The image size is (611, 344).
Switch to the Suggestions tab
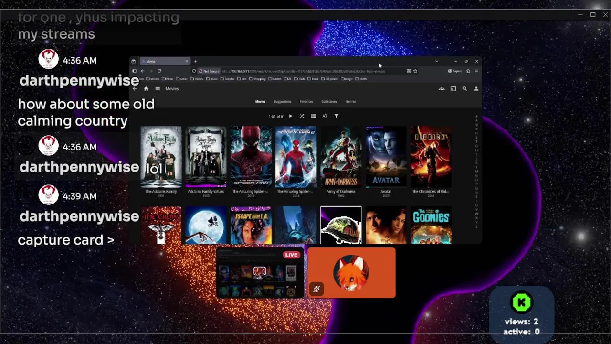tap(282, 101)
